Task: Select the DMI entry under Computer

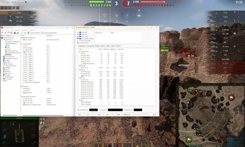Action: pyautogui.click(x=7, y=45)
